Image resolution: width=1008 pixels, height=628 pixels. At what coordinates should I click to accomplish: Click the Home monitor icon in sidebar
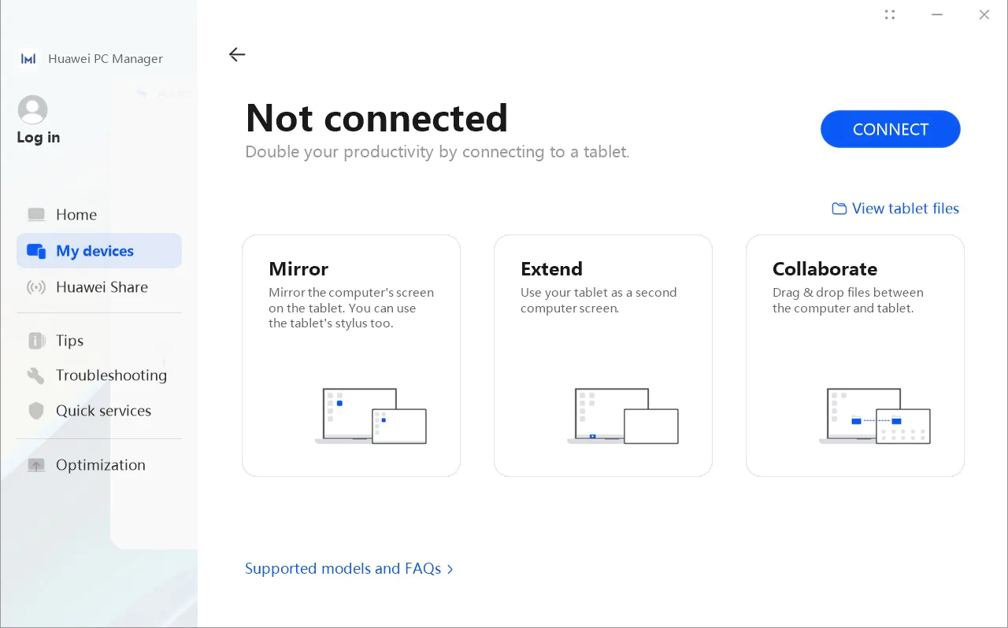pos(36,215)
